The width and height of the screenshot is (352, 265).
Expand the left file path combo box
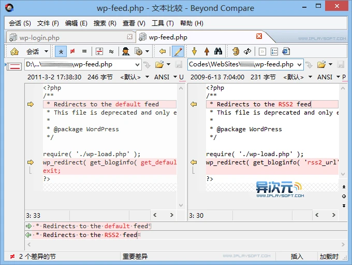[x=137, y=65]
